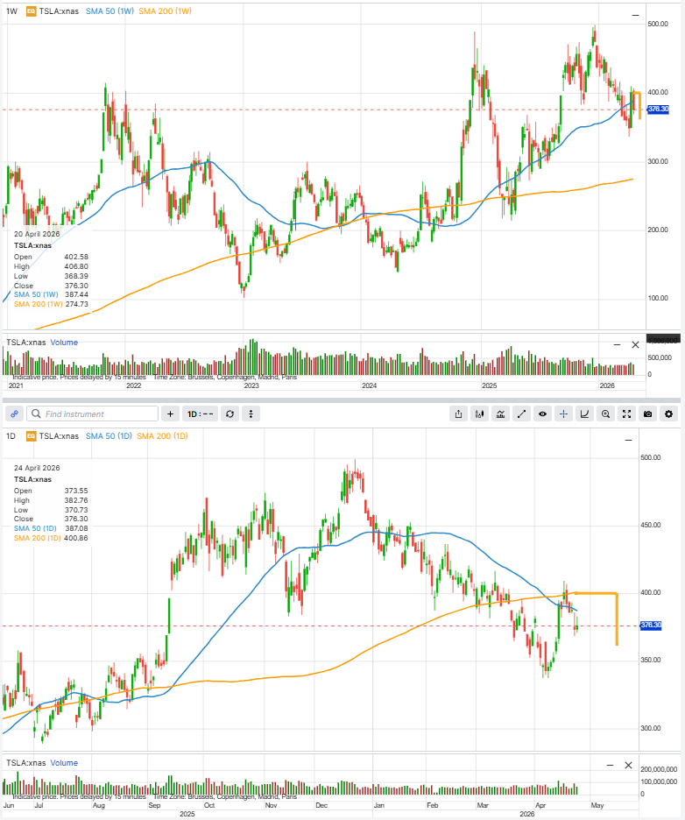Click the SMA 50 (1W) indicator label
Viewport: 685px width, 820px height.
[109, 11]
